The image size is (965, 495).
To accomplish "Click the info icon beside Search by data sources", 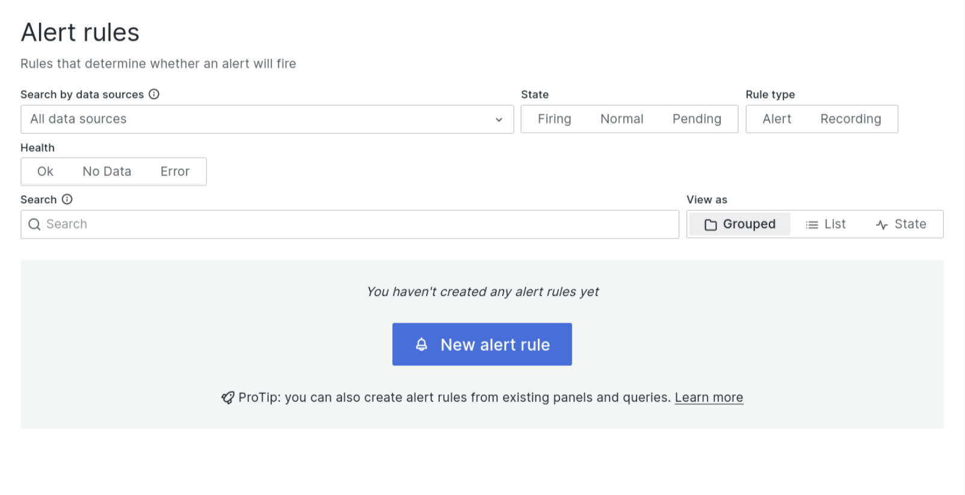I will point(155,94).
